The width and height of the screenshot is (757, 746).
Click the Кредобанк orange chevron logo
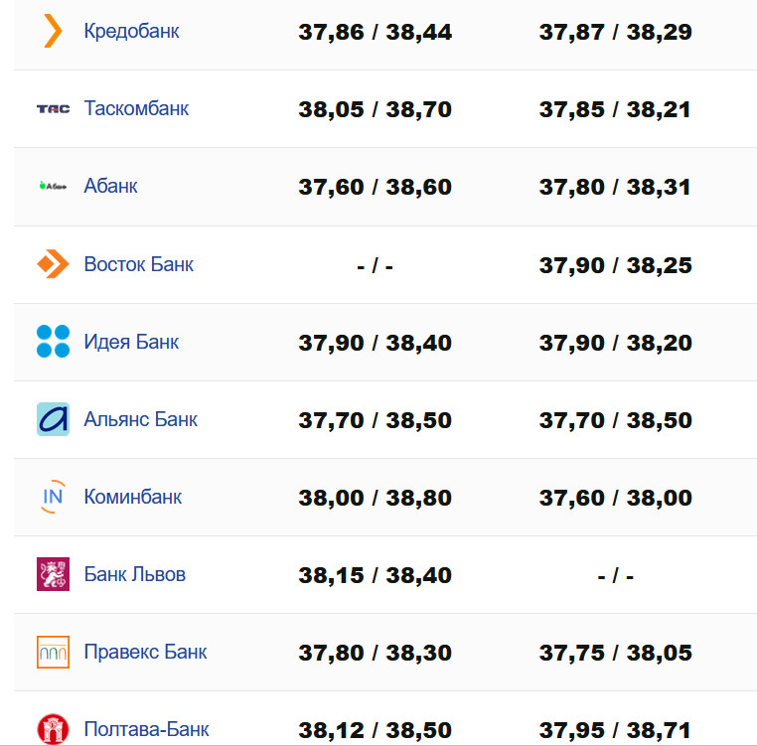53,31
